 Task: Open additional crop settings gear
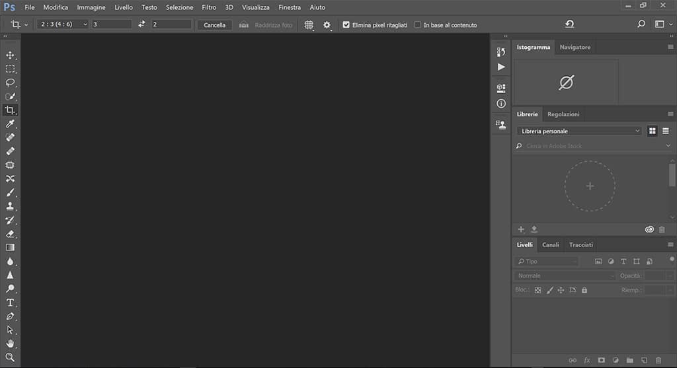tap(327, 25)
